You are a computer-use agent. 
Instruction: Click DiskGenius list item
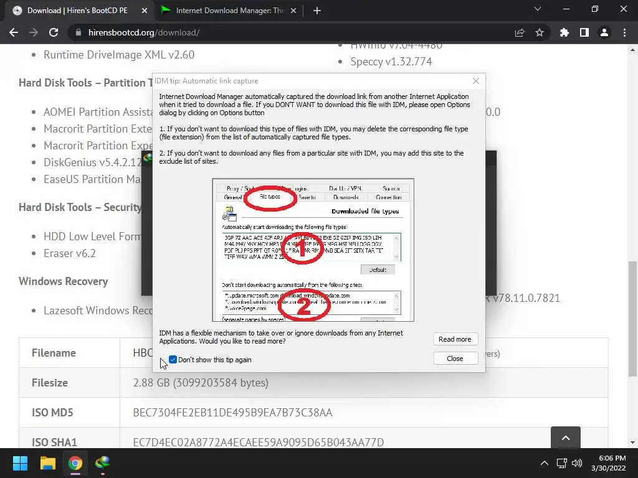93,162
